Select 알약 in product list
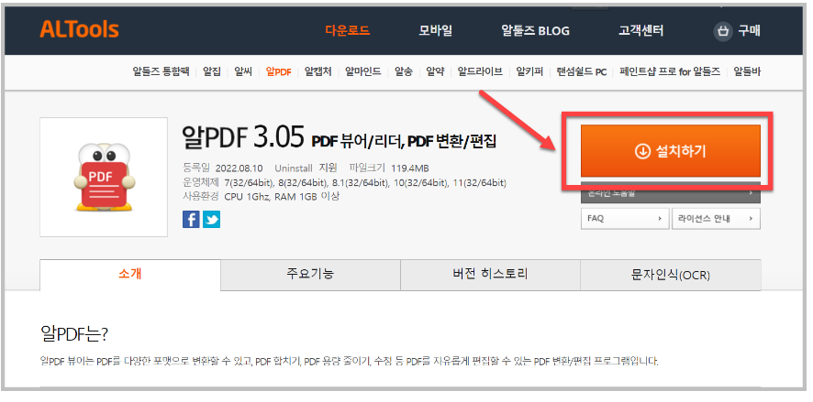Image resolution: width=813 pixels, height=402 pixels. 435,72
